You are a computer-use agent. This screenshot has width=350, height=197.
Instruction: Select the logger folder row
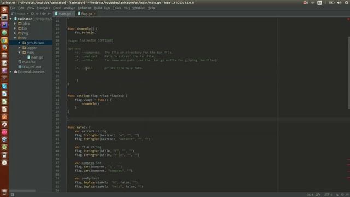point(31,48)
